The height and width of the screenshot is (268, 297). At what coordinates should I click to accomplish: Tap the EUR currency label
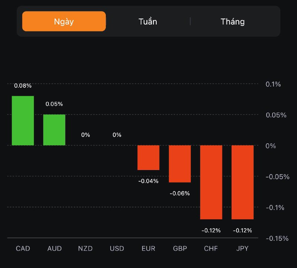[148, 248]
